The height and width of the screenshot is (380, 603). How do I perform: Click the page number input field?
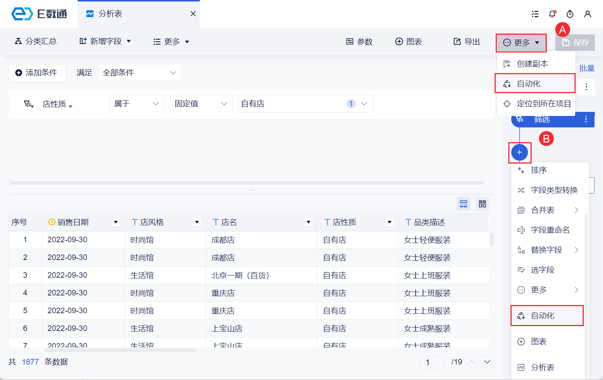point(432,362)
